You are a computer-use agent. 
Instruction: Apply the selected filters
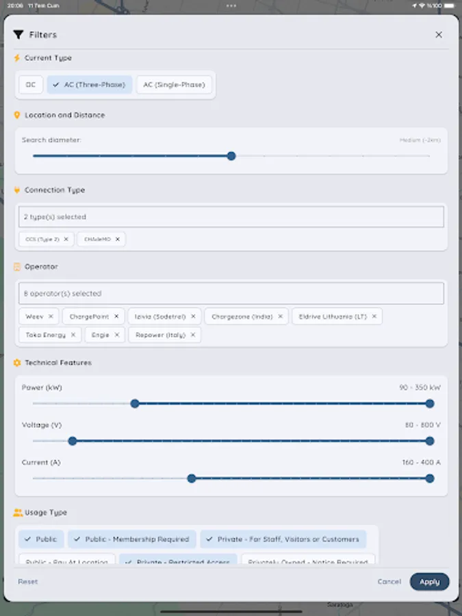(429, 581)
